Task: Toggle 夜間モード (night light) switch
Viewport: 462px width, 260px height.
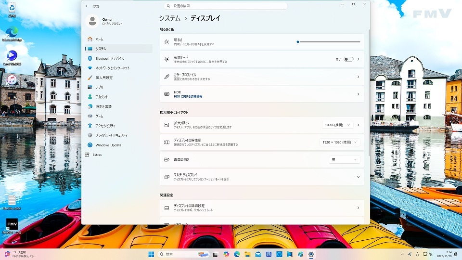Action: click(348, 59)
